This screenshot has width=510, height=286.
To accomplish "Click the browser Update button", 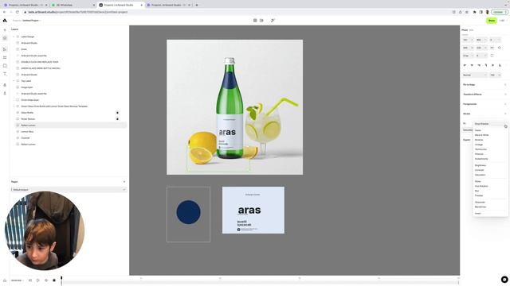I will 500,12.
